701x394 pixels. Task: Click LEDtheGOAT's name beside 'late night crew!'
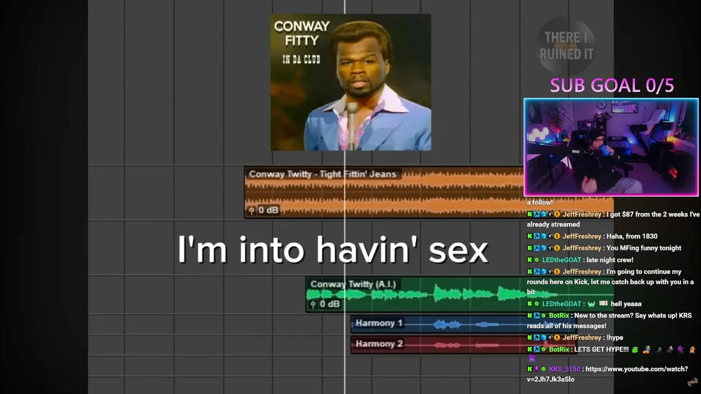pos(561,260)
